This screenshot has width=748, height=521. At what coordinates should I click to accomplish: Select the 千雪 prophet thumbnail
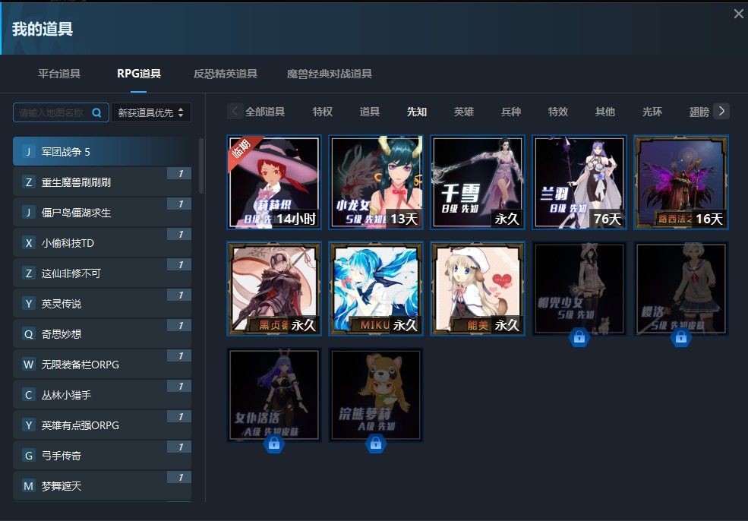pos(478,182)
